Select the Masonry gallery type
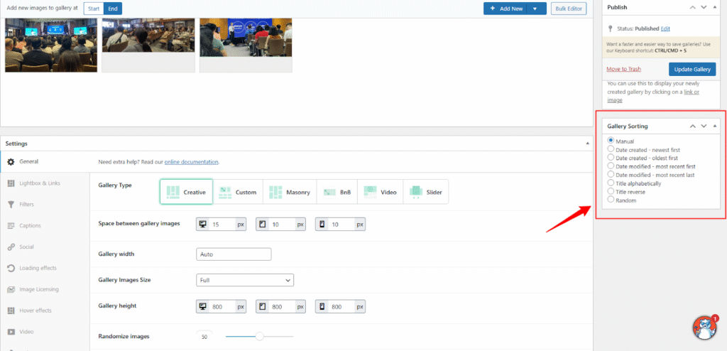The image size is (727, 351). pyautogui.click(x=290, y=192)
